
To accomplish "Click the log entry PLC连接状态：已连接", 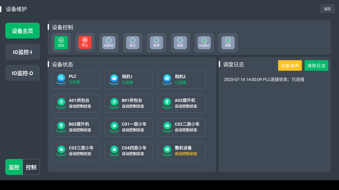I will click(264, 79).
